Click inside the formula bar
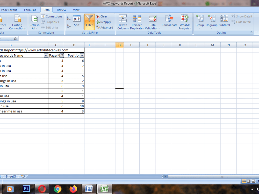The image size is (259, 194). point(138,39)
